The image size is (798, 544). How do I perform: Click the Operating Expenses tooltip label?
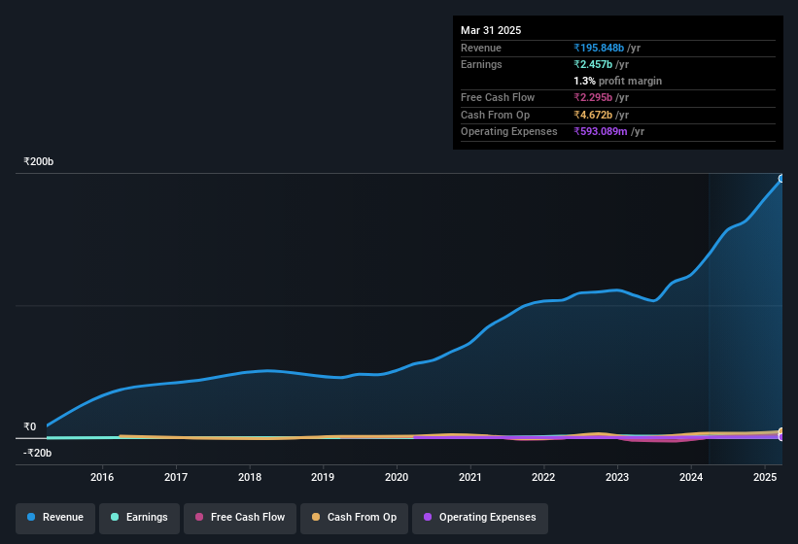pyautogui.click(x=509, y=132)
